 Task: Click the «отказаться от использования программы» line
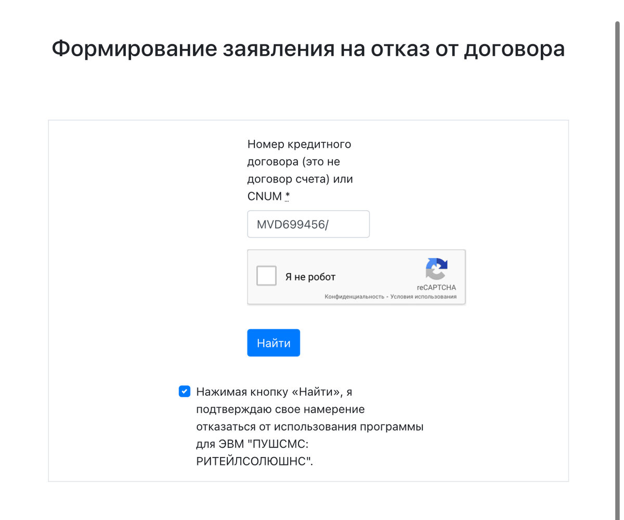tap(310, 426)
